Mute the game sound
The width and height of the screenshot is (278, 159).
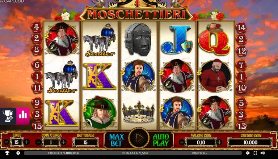[x=263, y=153]
